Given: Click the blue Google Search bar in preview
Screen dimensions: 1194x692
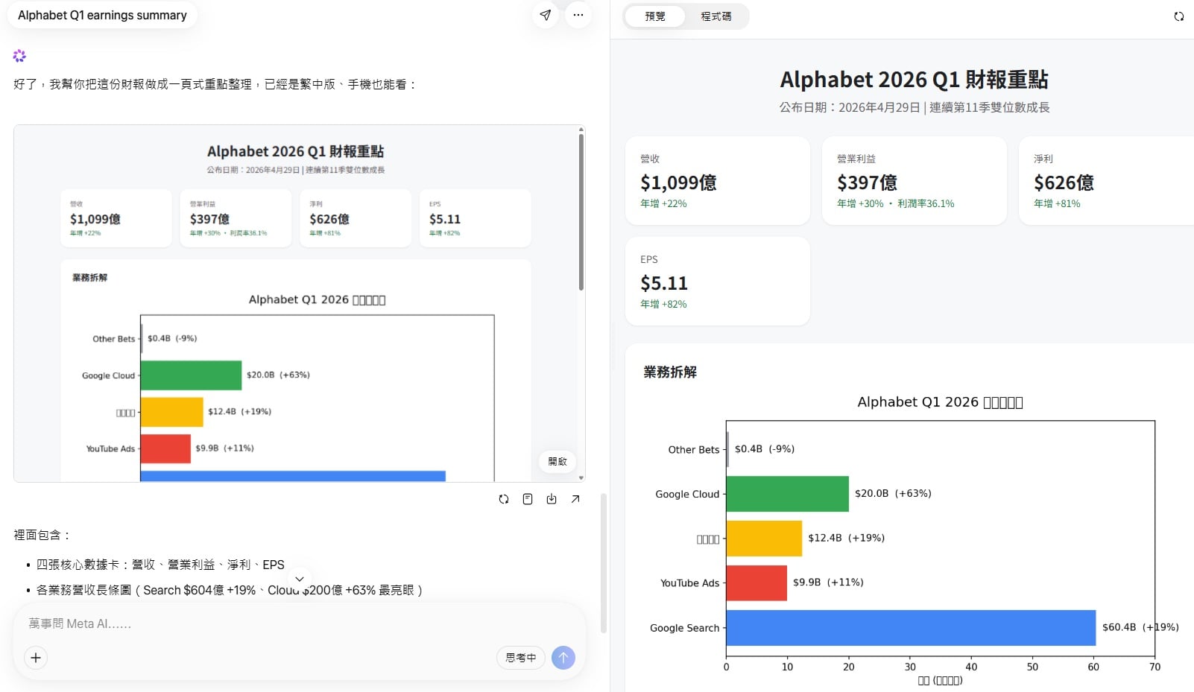Looking at the screenshot, I should click(x=911, y=628).
